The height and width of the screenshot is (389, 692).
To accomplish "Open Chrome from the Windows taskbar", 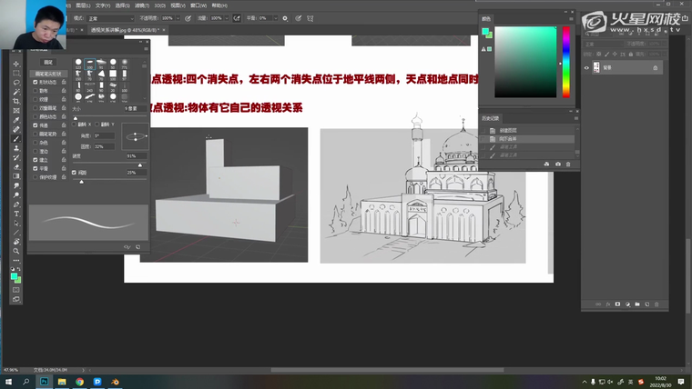I will (79, 382).
